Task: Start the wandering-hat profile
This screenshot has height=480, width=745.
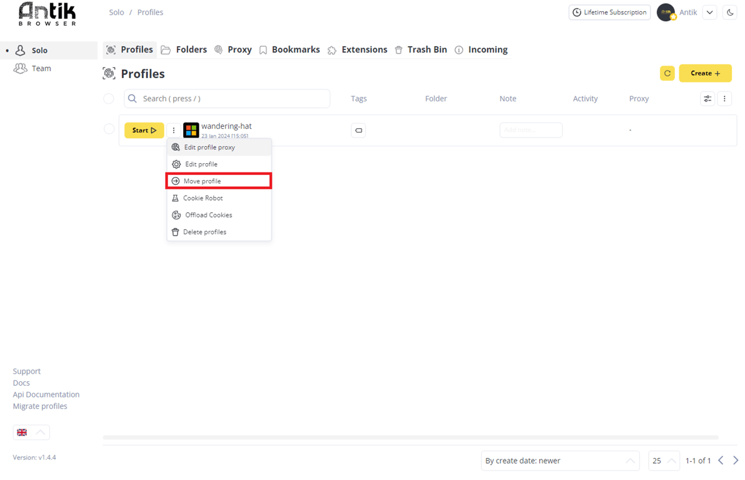Action: (144, 130)
